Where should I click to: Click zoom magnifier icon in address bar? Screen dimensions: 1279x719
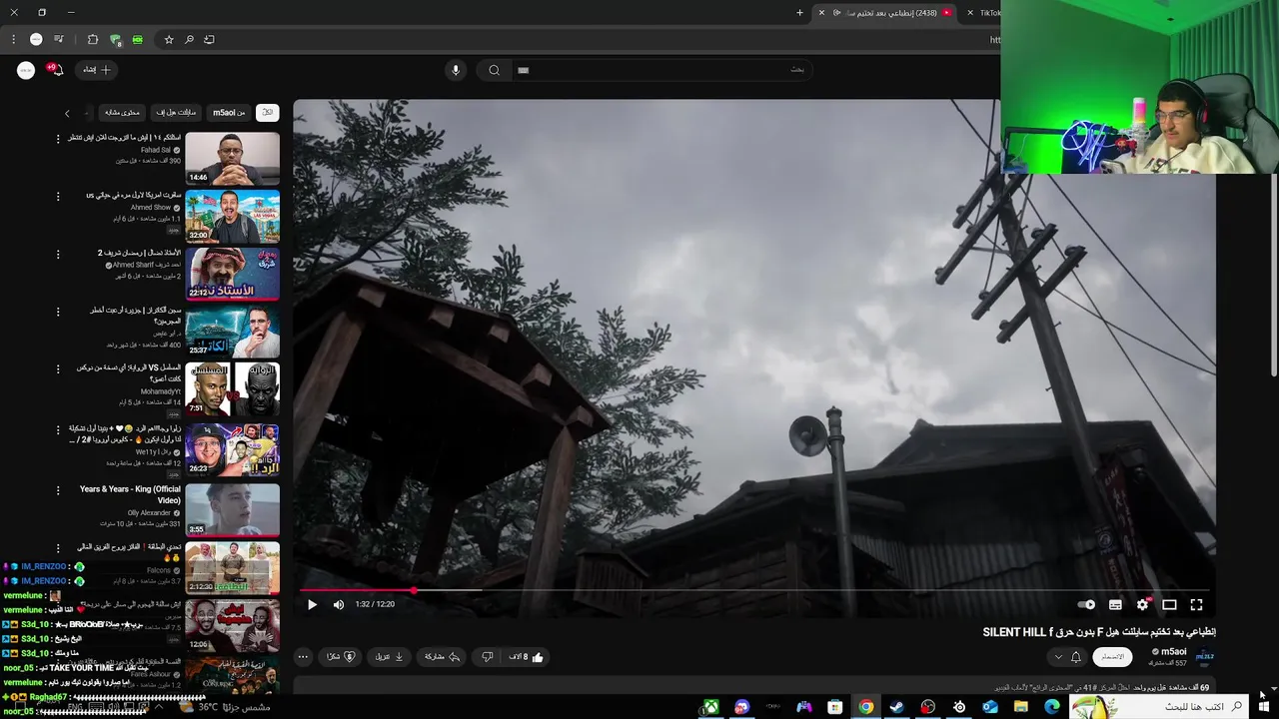tap(189, 39)
